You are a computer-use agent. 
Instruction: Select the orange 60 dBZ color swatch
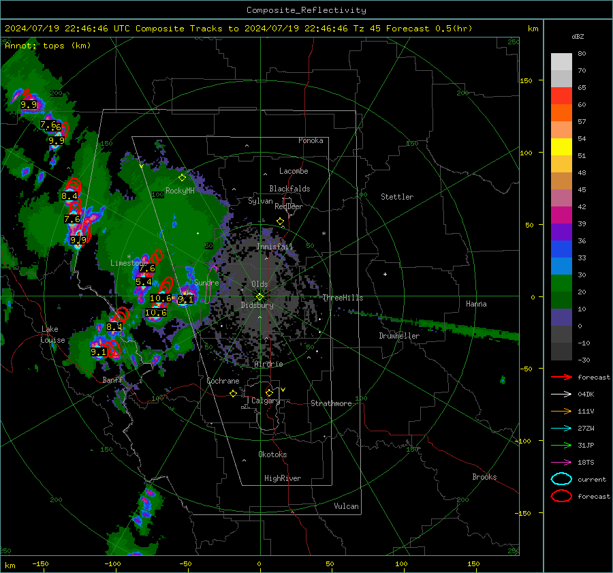(x=561, y=113)
